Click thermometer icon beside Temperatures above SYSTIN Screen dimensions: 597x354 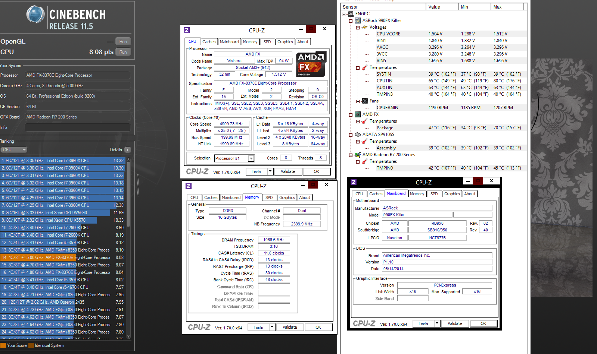364,67
